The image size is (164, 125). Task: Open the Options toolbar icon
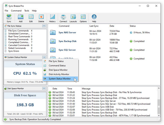pyautogui.click(x=83, y=17)
